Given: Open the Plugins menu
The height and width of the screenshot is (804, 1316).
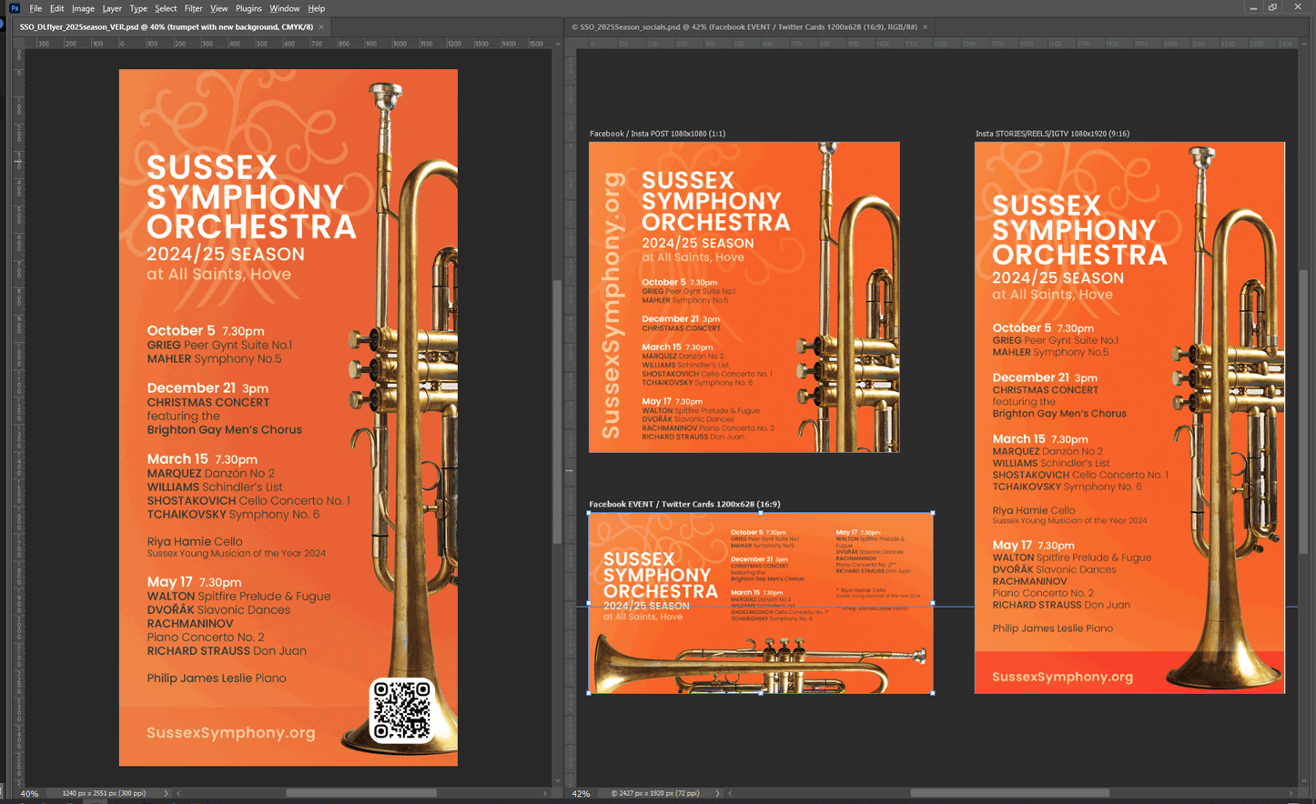Looking at the screenshot, I should coord(248,8).
